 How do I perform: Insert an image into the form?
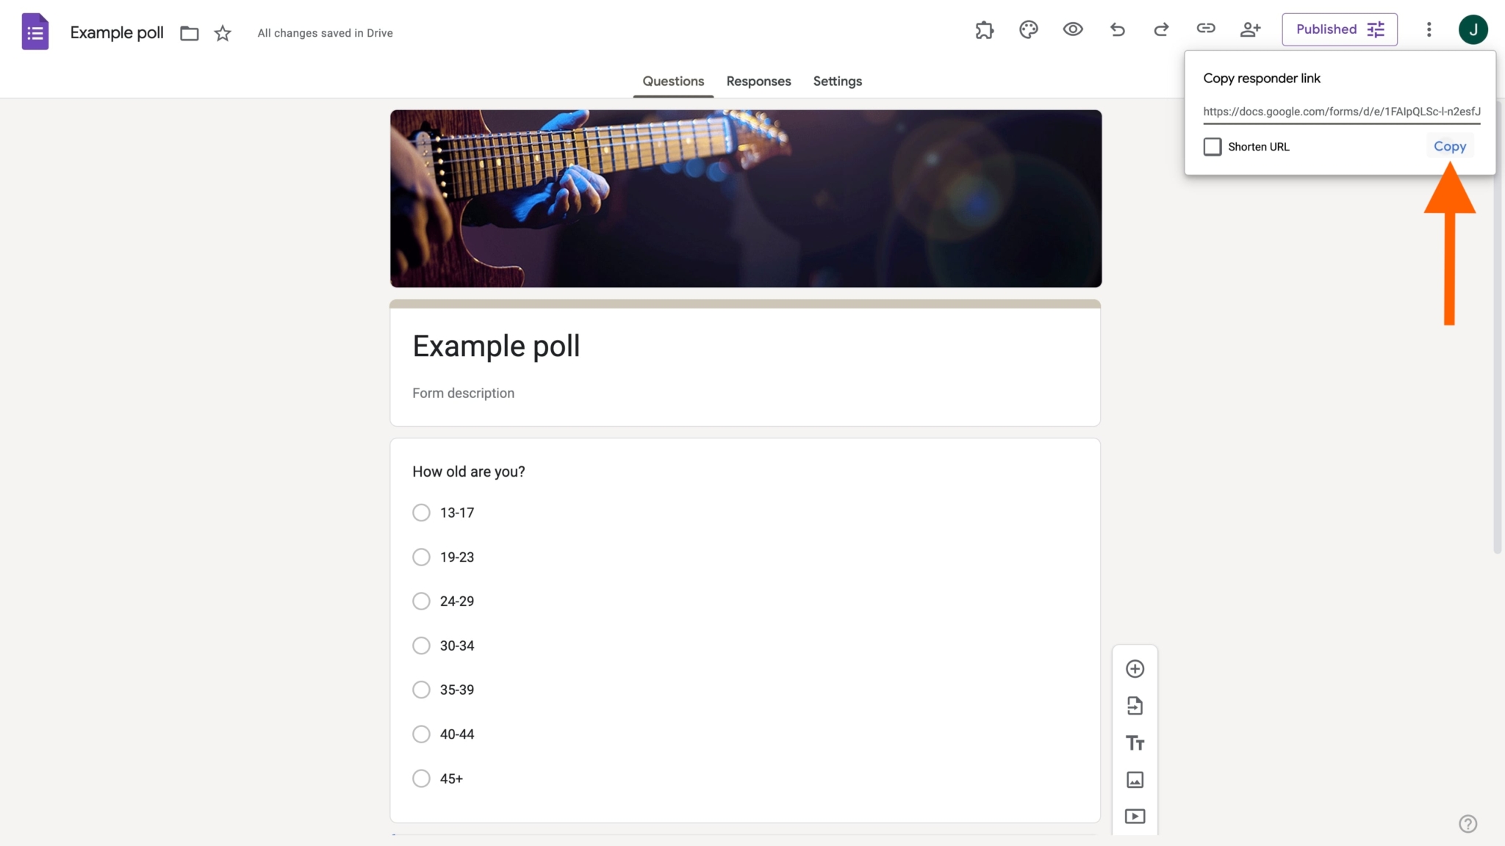pos(1135,779)
